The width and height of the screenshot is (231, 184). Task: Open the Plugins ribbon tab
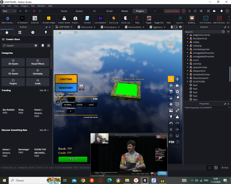point(140,11)
